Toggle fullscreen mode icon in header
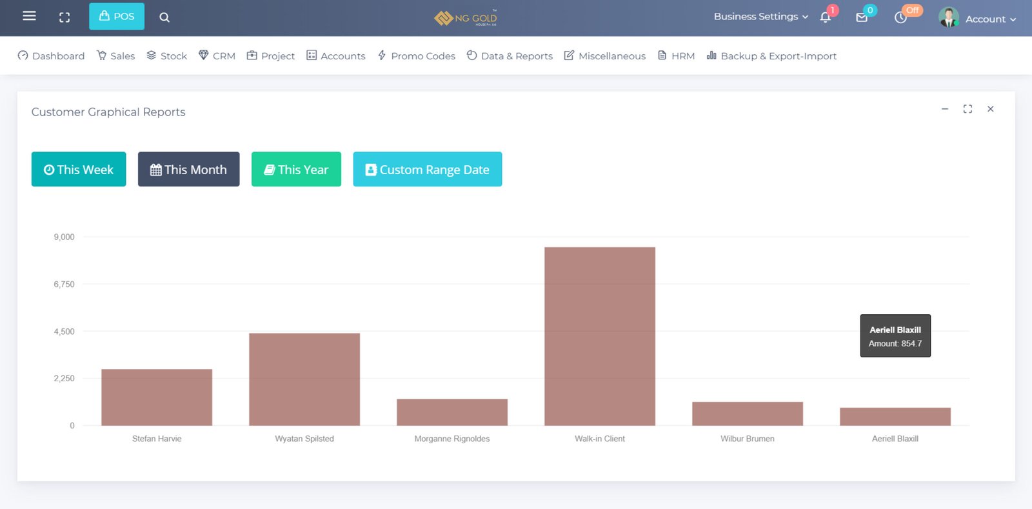Screen dimensions: 1032x509 [x=64, y=17]
